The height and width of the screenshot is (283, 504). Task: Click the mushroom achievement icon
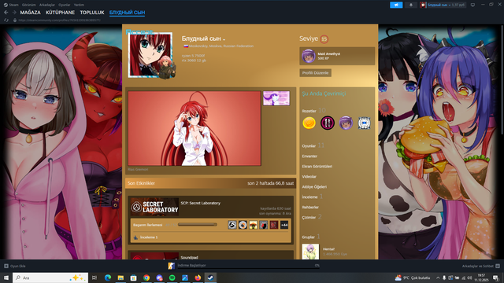click(x=253, y=225)
